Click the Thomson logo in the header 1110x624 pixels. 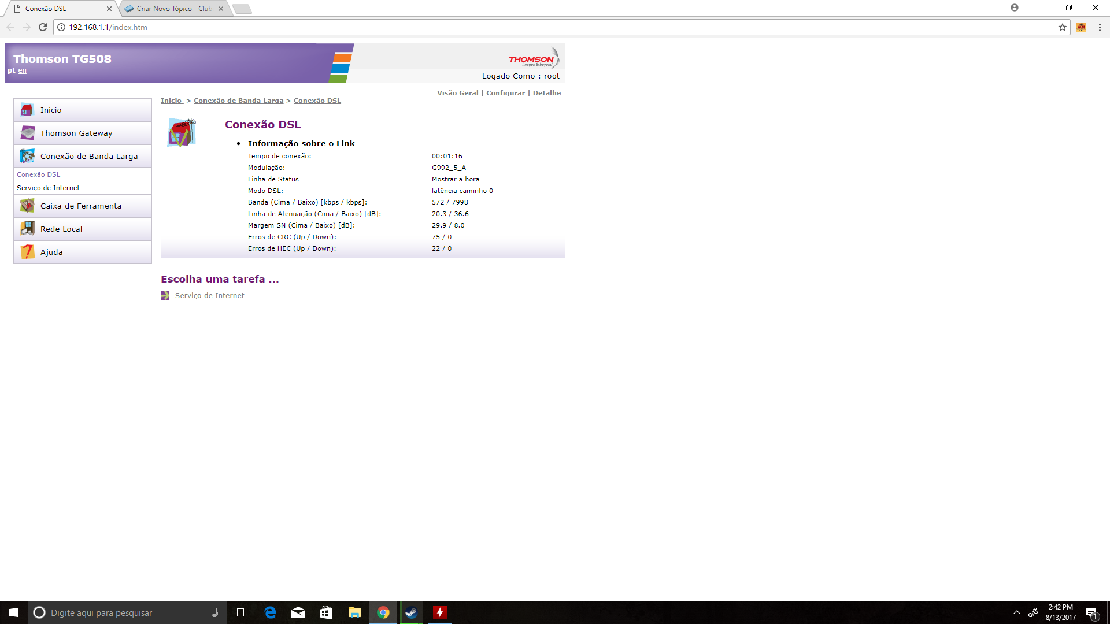(x=534, y=59)
